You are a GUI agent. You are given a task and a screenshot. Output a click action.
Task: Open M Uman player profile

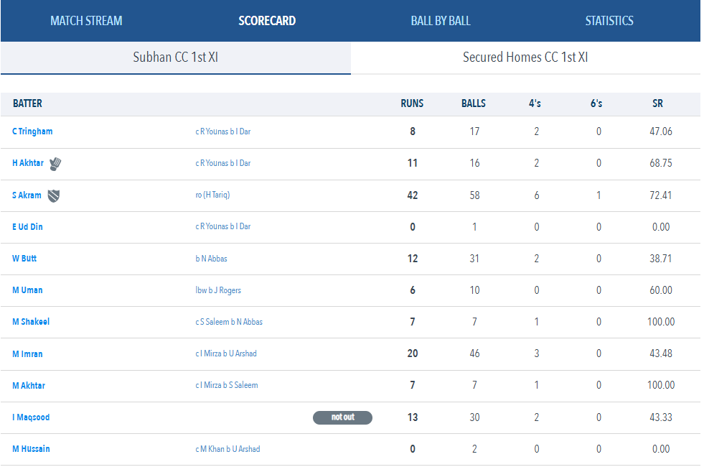[x=27, y=290]
